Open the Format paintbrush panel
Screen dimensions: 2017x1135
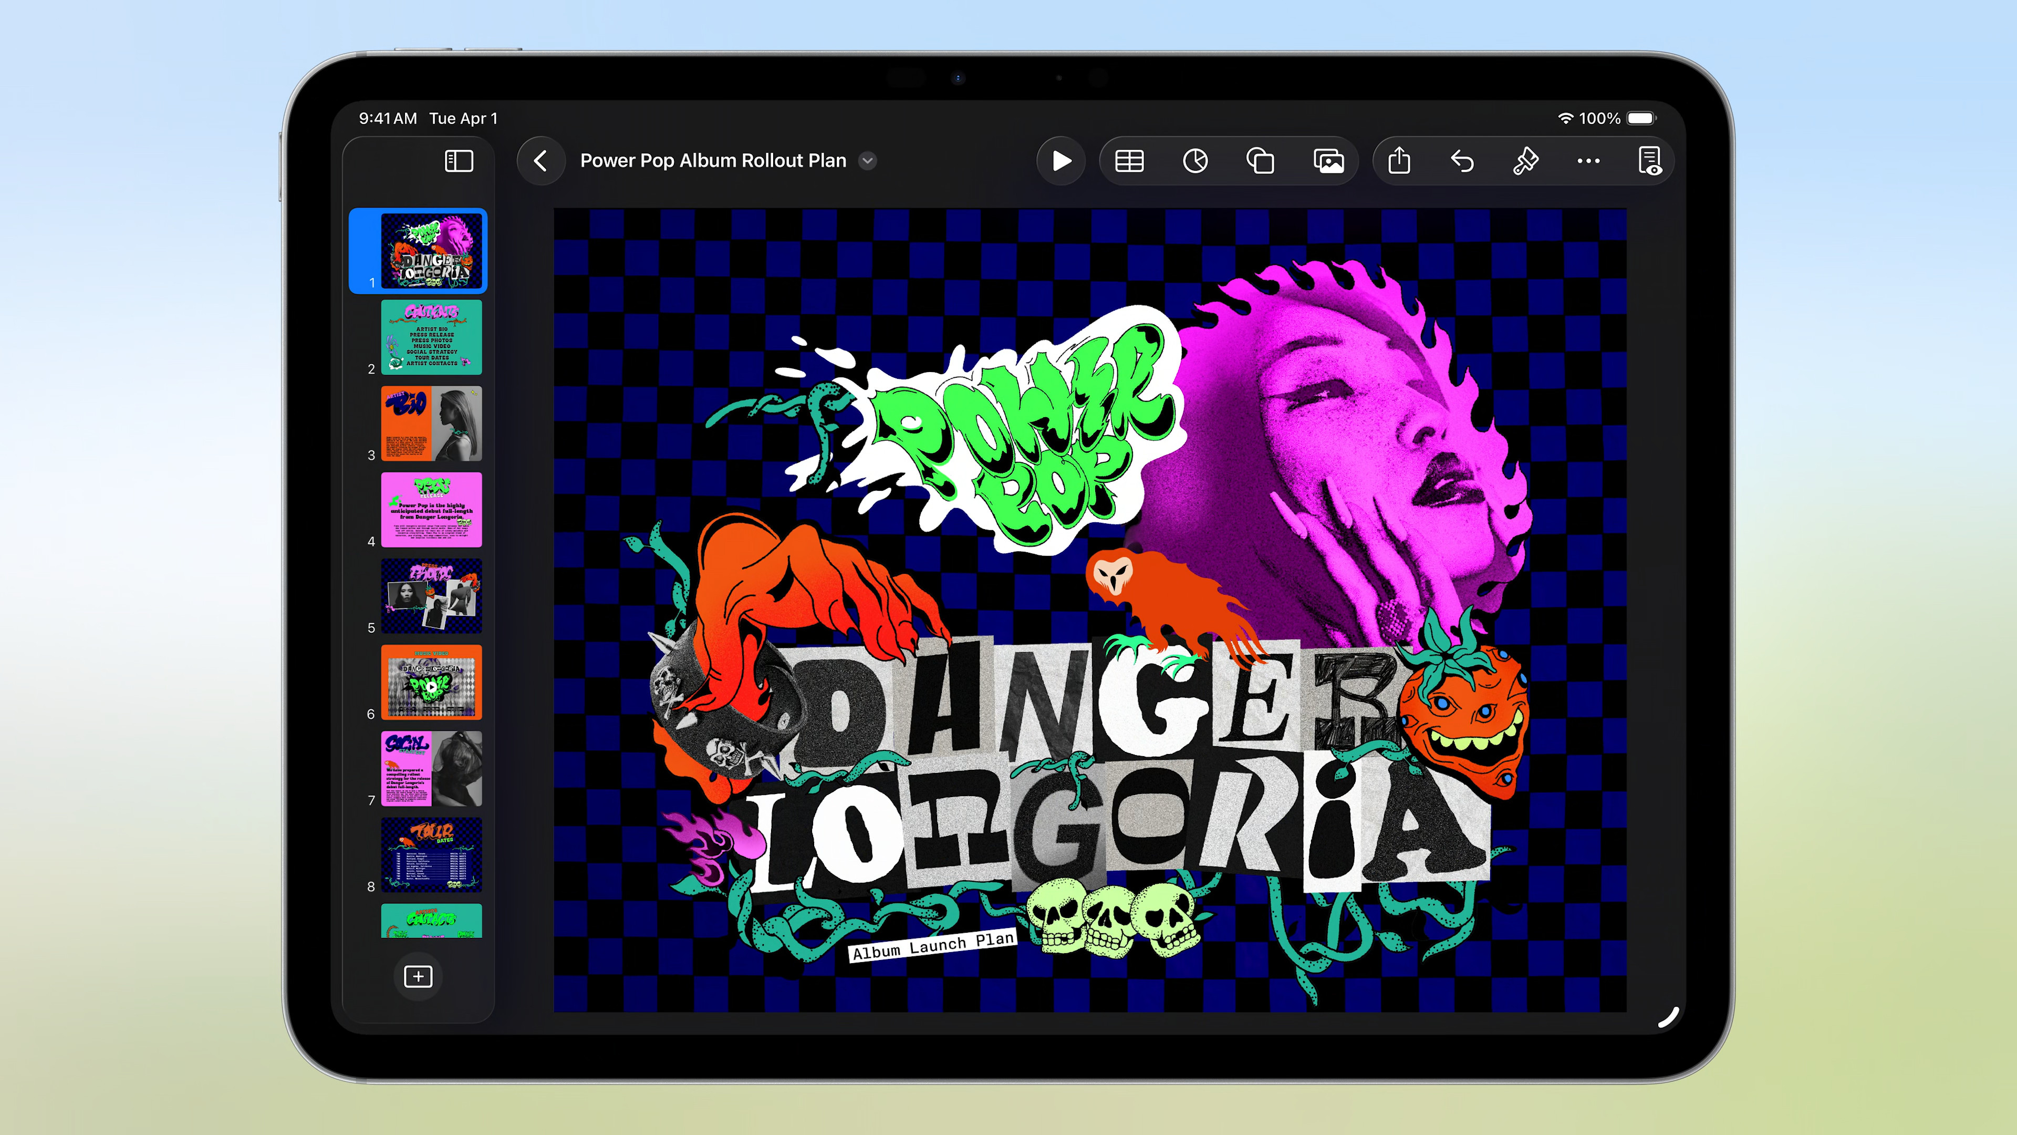[1525, 161]
